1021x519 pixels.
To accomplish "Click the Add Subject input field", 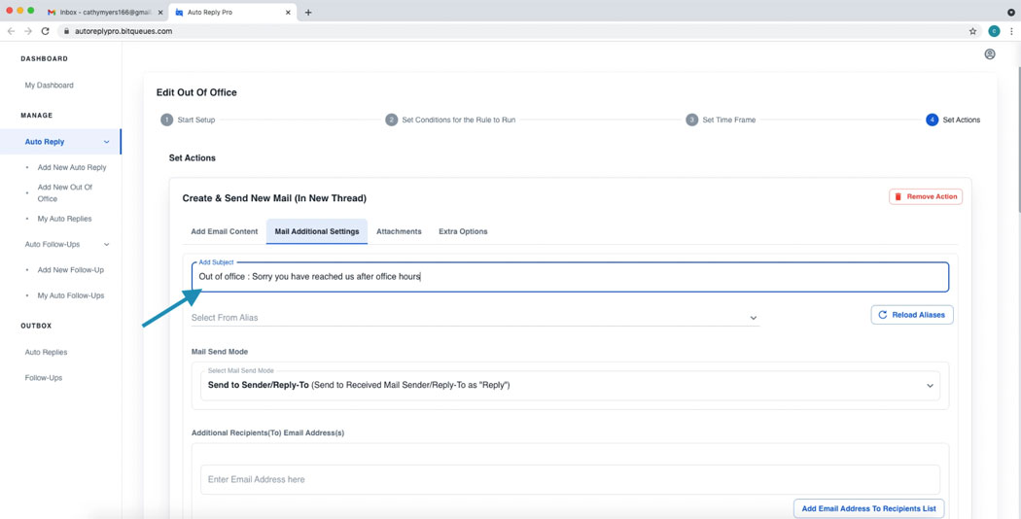I will pyautogui.click(x=571, y=277).
